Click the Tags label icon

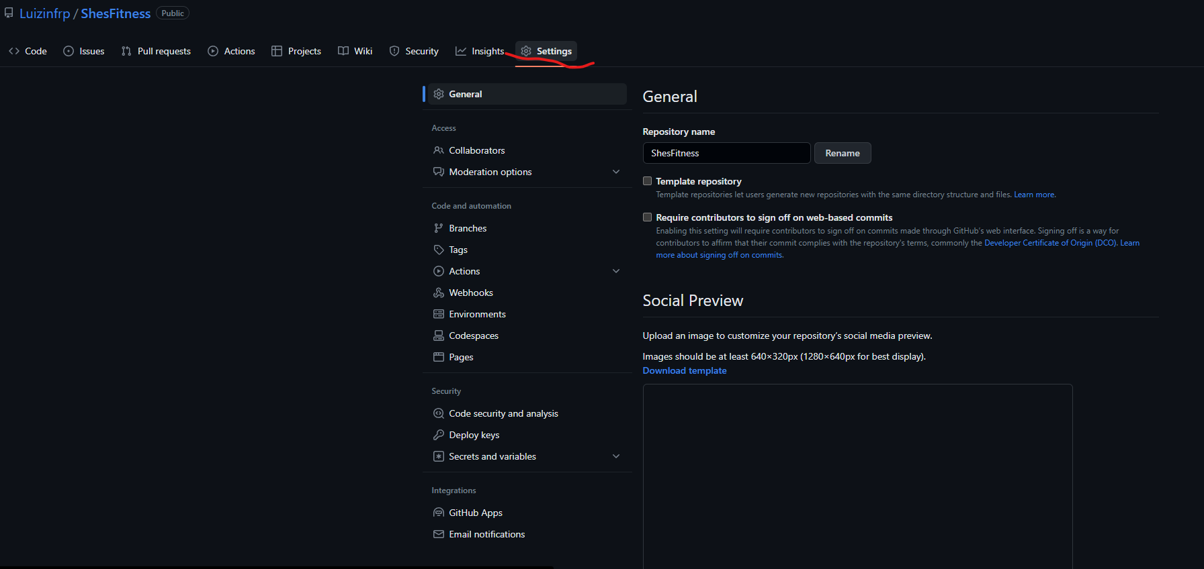tap(439, 250)
